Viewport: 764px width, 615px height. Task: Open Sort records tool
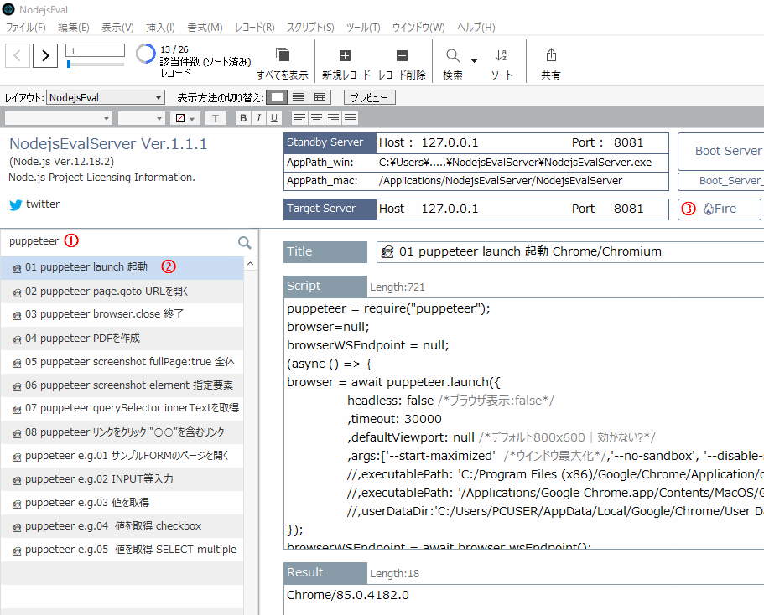[x=502, y=55]
